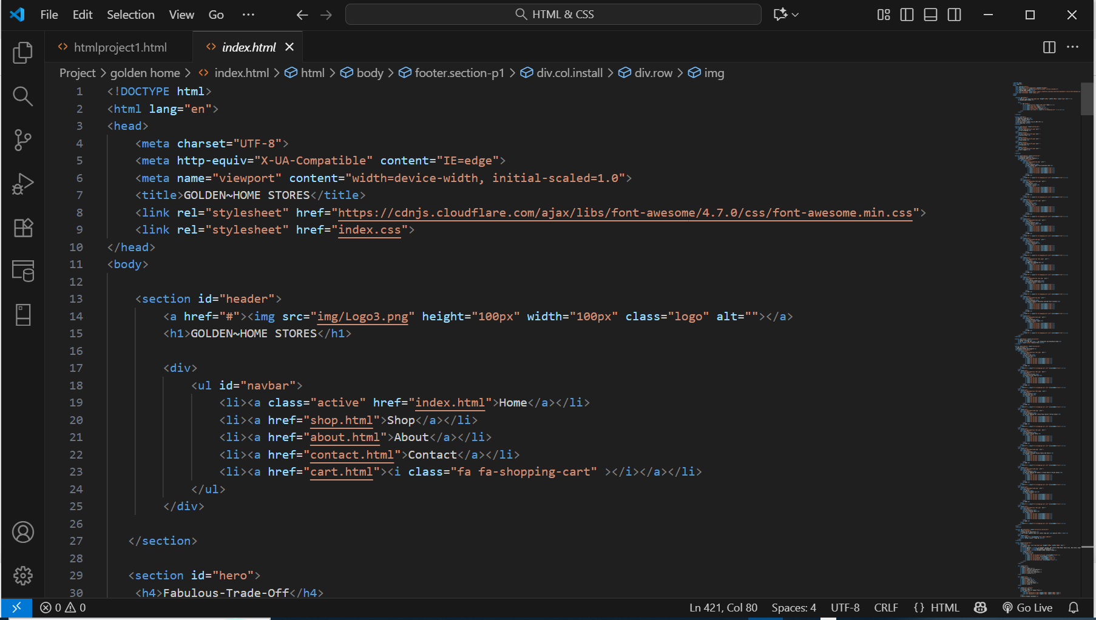Click the Spaces: 4 indentation setting

(793, 607)
